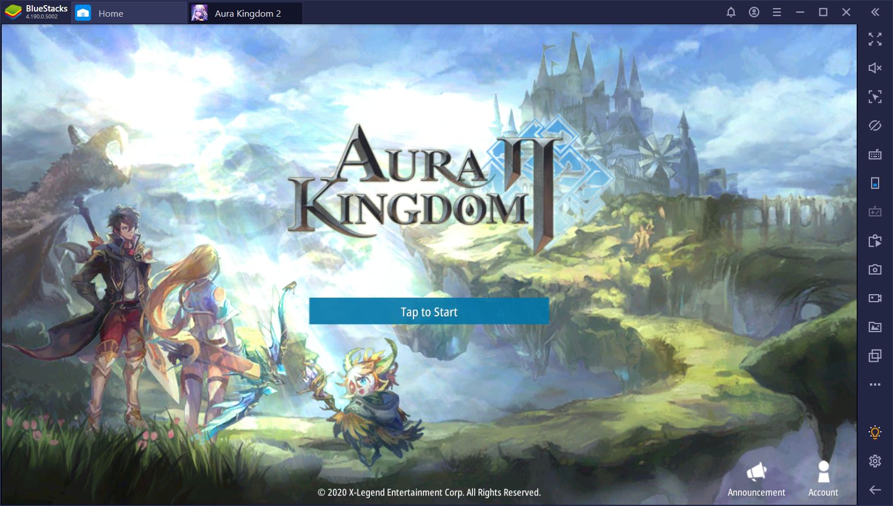Toggle fullscreen mode in sidebar
The image size is (893, 506).
click(875, 39)
